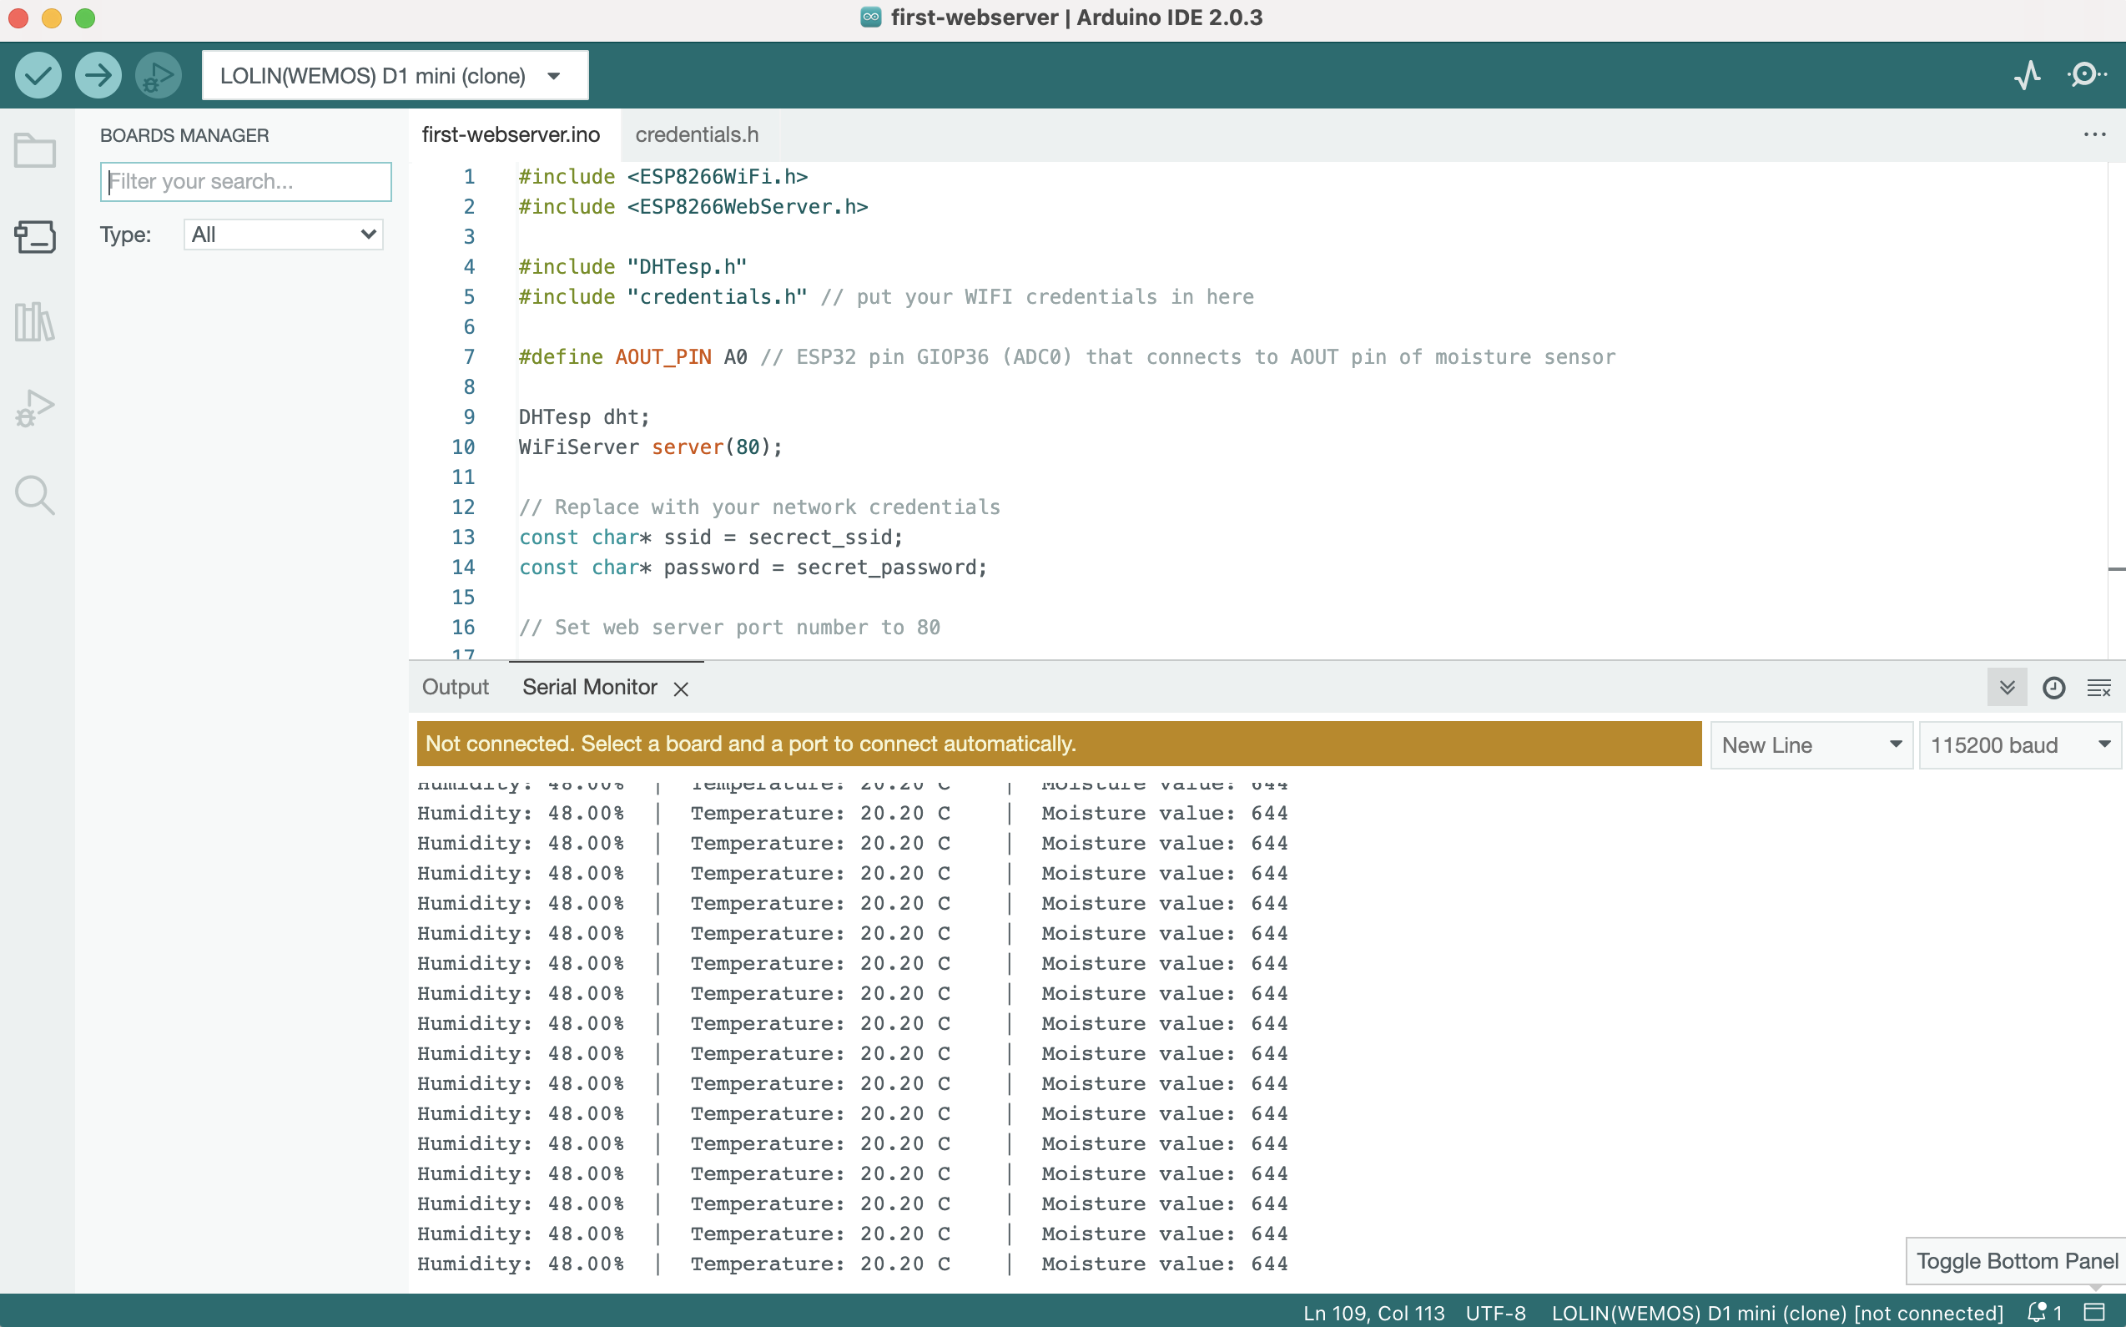Screen dimensions: 2126x1327
Task: Click the ESP8266WiFi.h include line
Action: tap(662, 176)
